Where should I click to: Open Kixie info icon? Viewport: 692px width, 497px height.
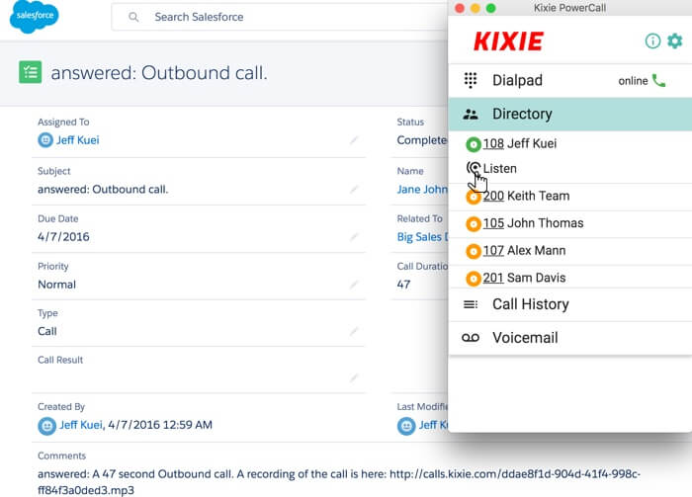pyautogui.click(x=652, y=41)
